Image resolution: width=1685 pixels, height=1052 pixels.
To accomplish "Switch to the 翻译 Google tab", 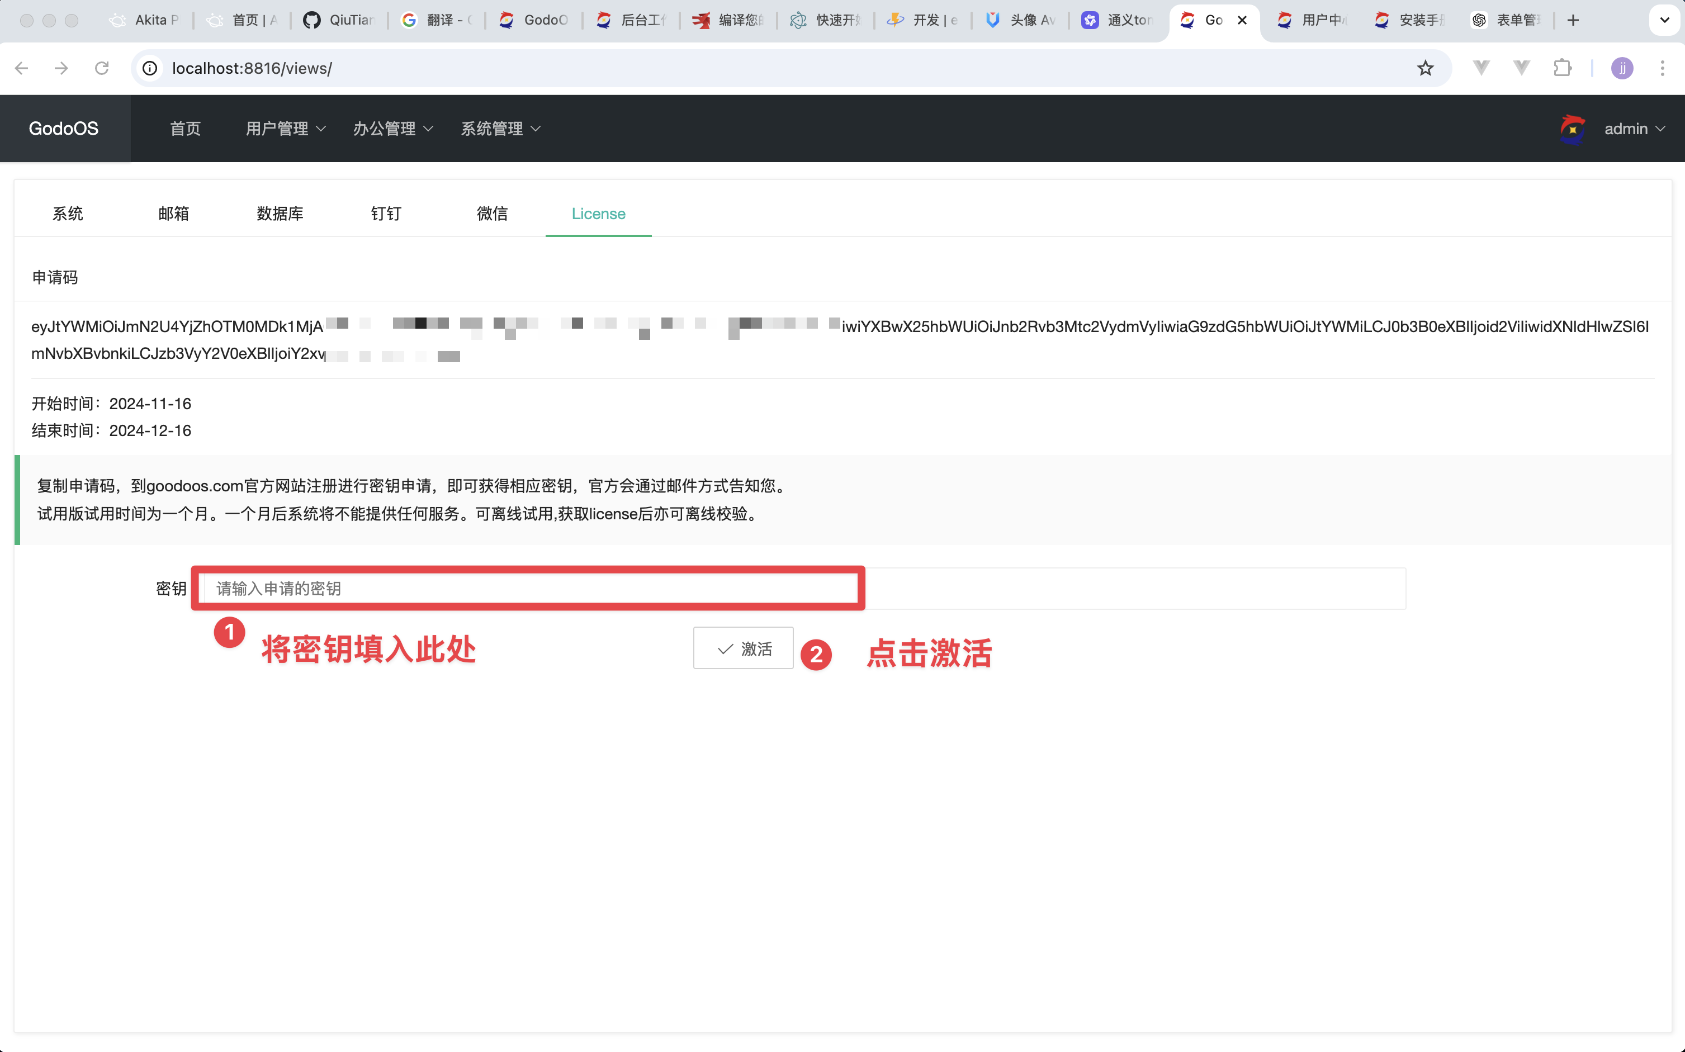I will tap(437, 20).
